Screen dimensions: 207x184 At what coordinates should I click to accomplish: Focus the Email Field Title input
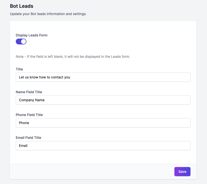pos(103,146)
